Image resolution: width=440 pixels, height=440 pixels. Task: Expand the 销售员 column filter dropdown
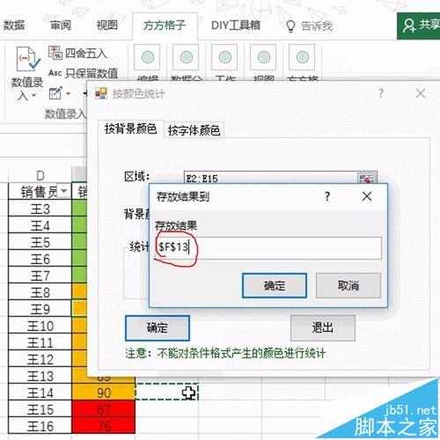[63, 191]
